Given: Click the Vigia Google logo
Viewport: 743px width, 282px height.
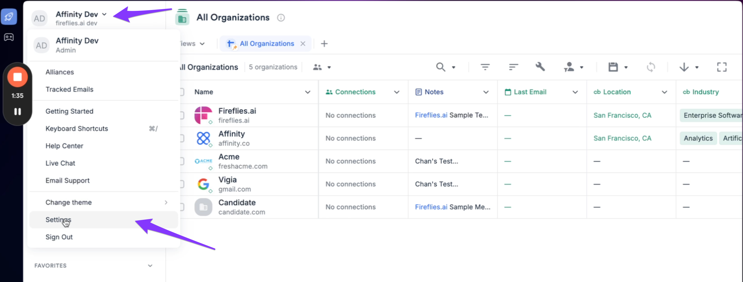Looking at the screenshot, I should (x=203, y=184).
